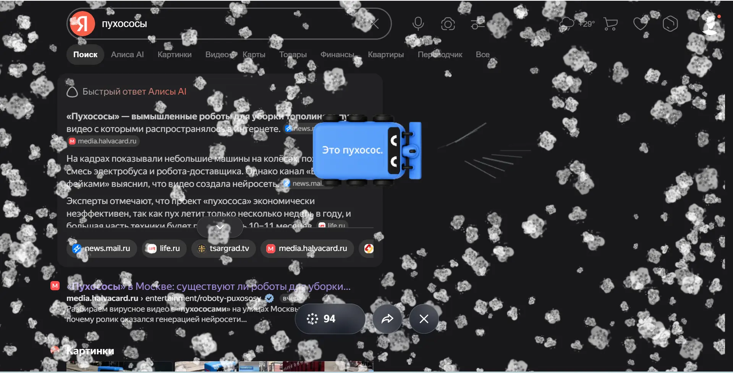
Task: Share the game score with the arrow button
Action: (387, 319)
